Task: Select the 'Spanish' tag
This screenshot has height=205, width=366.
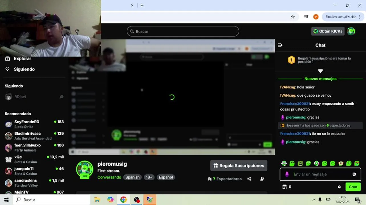Action: click(x=133, y=177)
